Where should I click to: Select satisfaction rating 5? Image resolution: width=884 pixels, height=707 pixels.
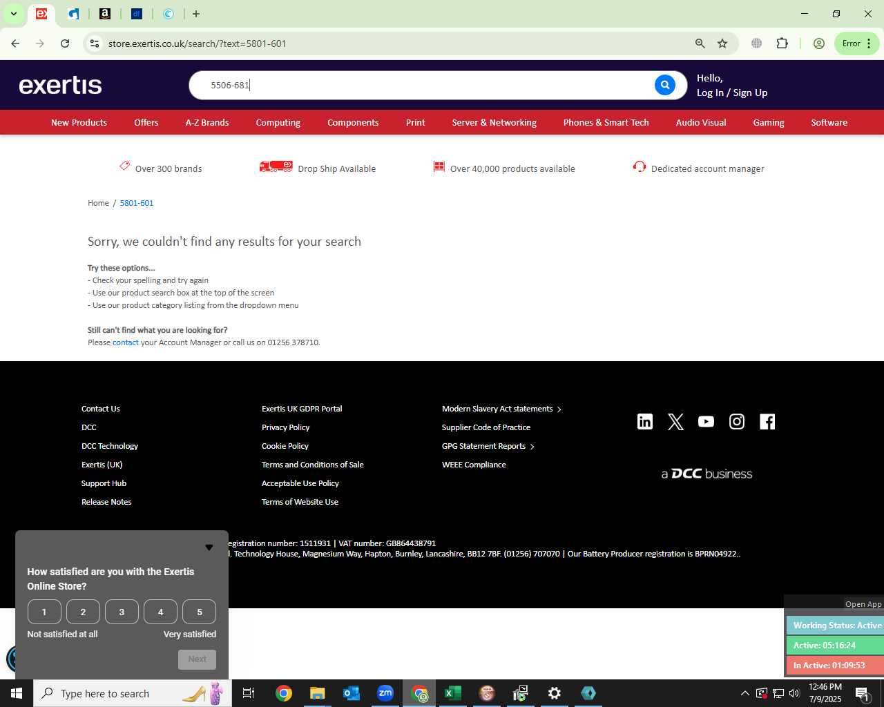200,612
